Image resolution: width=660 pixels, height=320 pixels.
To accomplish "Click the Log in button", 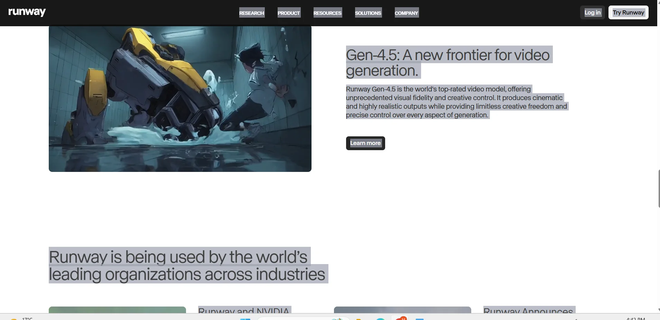I will tap(592, 12).
